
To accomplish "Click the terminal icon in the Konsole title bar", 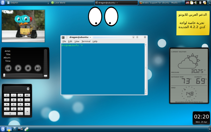I will pos(63,37).
